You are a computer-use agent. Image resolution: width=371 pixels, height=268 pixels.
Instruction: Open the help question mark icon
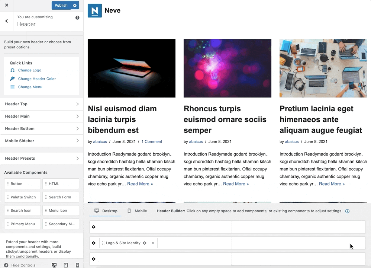click(x=77, y=18)
